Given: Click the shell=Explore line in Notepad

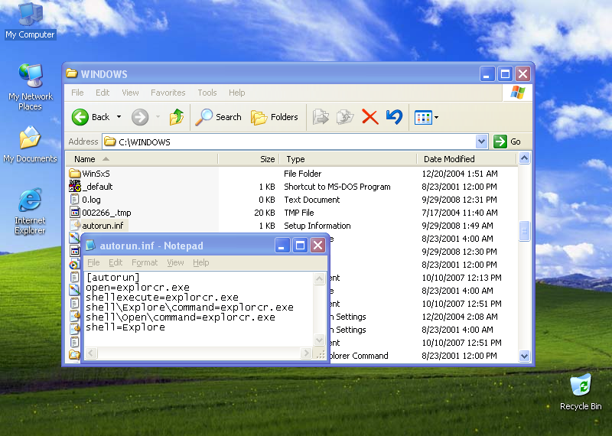Looking at the screenshot, I should pyautogui.click(x=125, y=327).
